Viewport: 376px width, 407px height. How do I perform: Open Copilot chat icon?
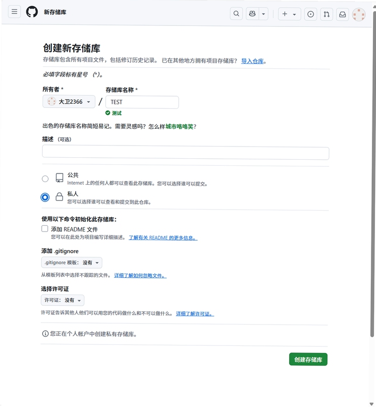tap(253, 14)
